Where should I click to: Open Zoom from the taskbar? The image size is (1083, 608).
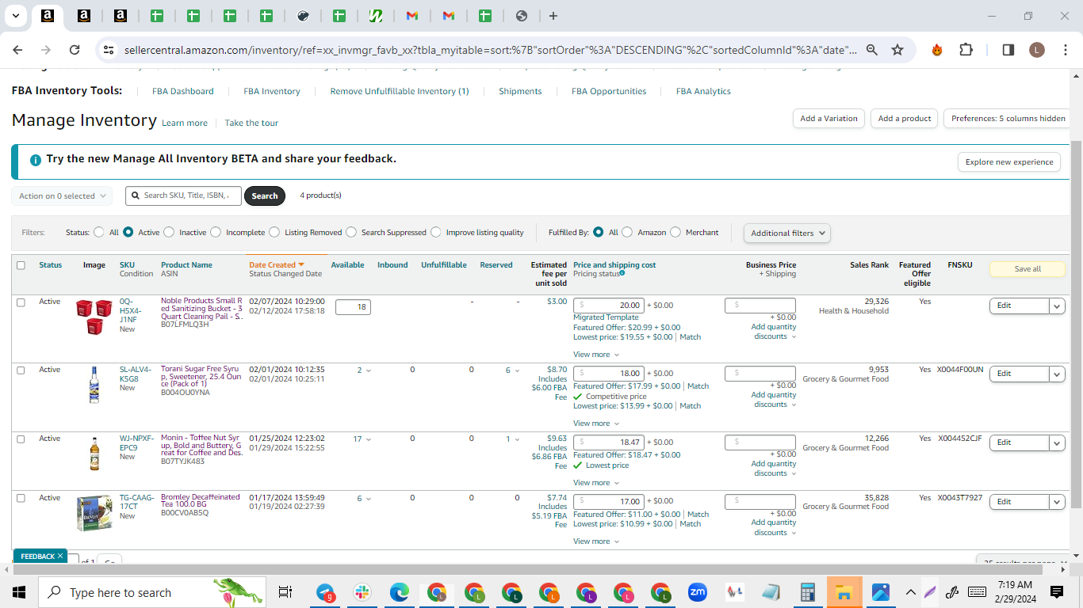[698, 592]
